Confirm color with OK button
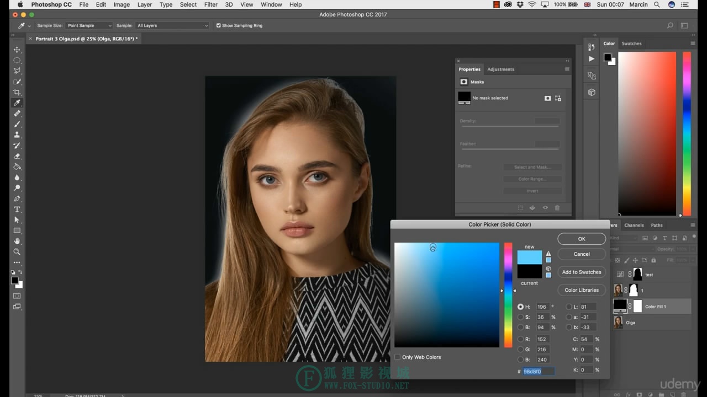The height and width of the screenshot is (397, 707). (582, 239)
